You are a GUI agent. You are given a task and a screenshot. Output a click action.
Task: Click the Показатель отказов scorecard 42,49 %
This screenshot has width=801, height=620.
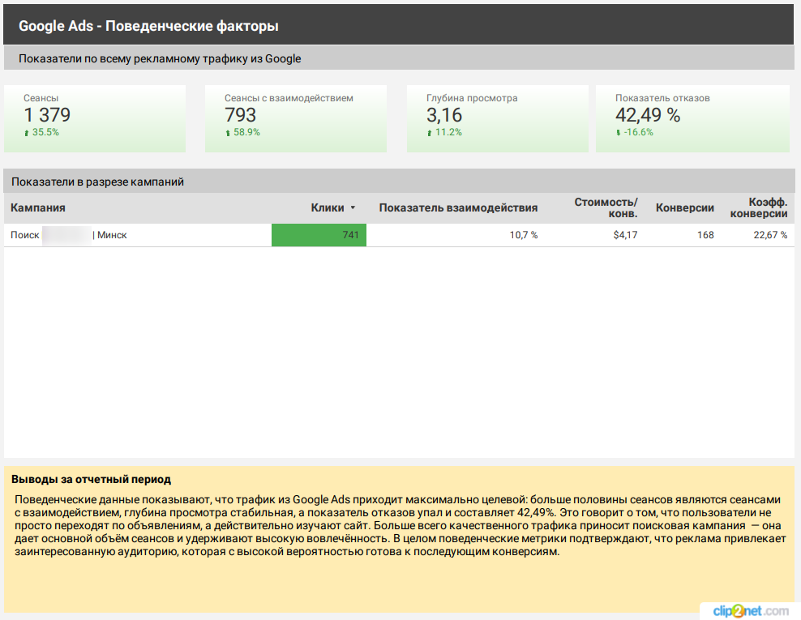click(648, 115)
